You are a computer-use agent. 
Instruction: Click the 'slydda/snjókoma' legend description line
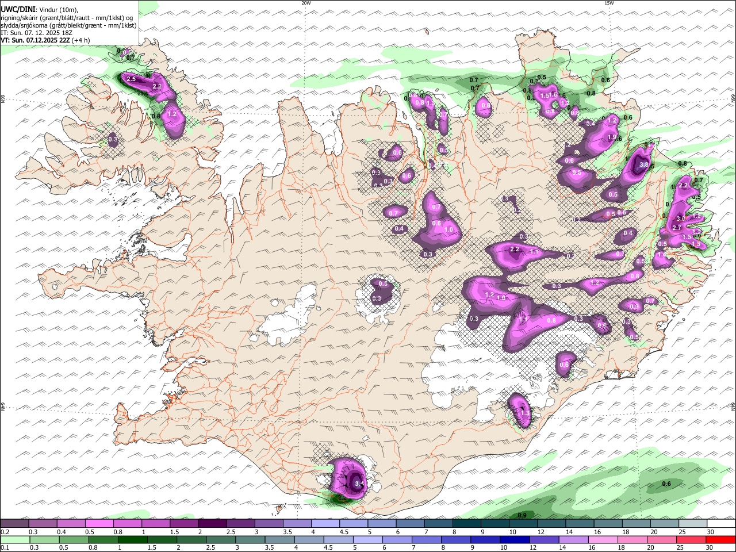68,25
